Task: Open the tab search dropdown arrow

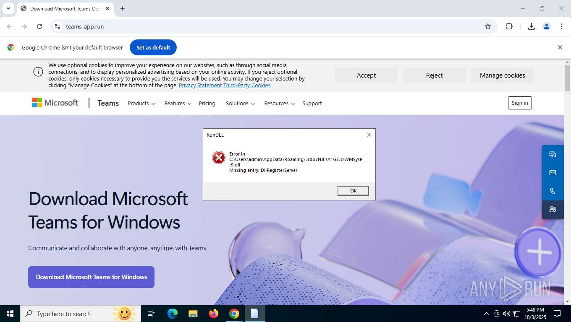Action: click(8, 8)
